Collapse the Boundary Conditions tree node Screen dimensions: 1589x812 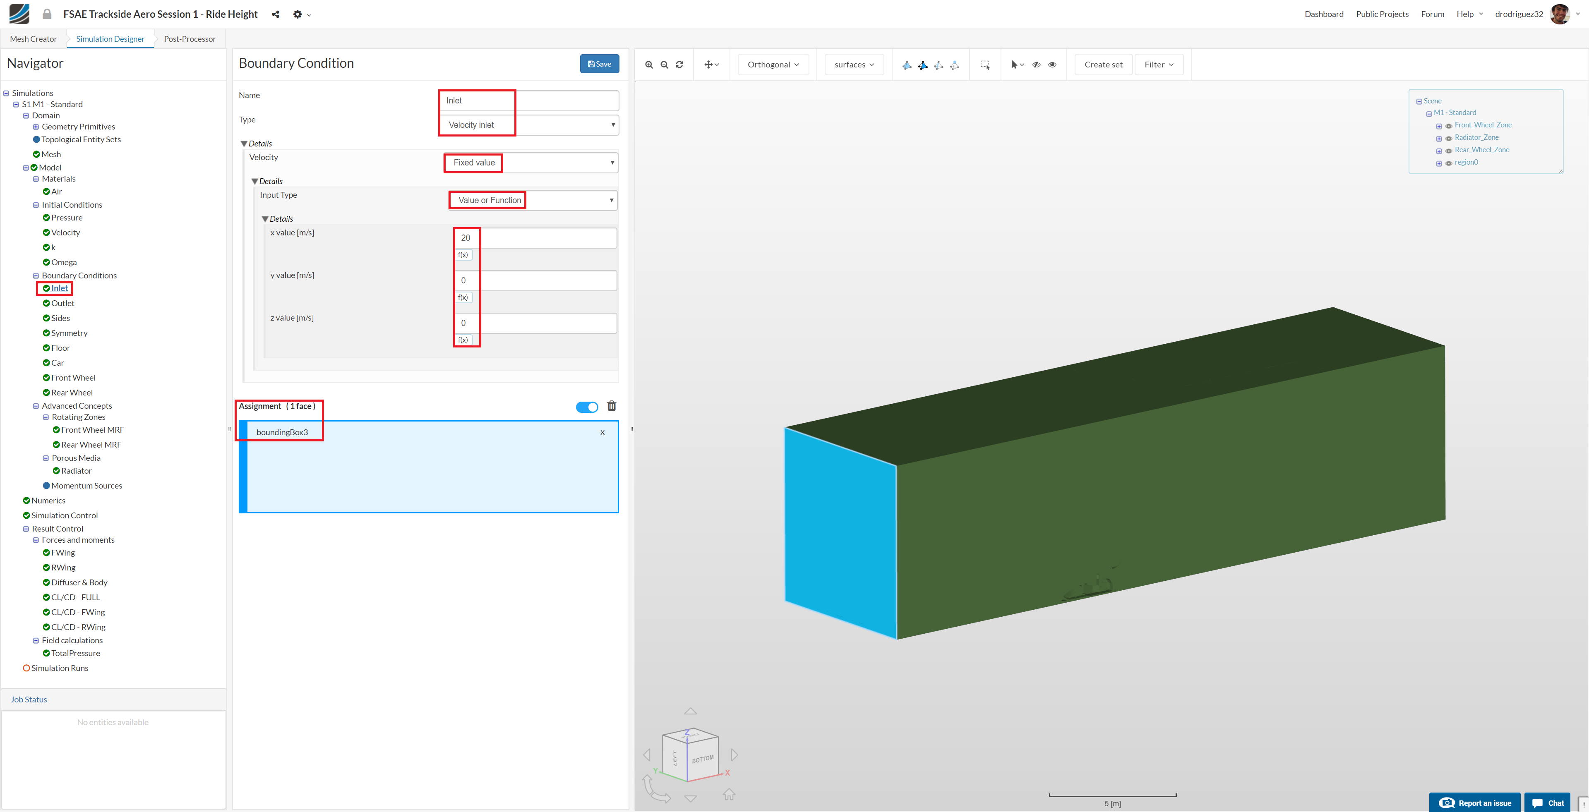pyautogui.click(x=36, y=275)
